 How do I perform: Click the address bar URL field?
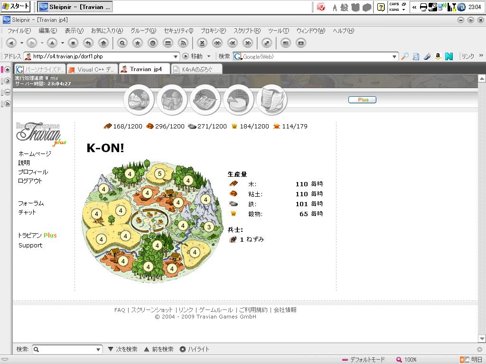[103, 57]
